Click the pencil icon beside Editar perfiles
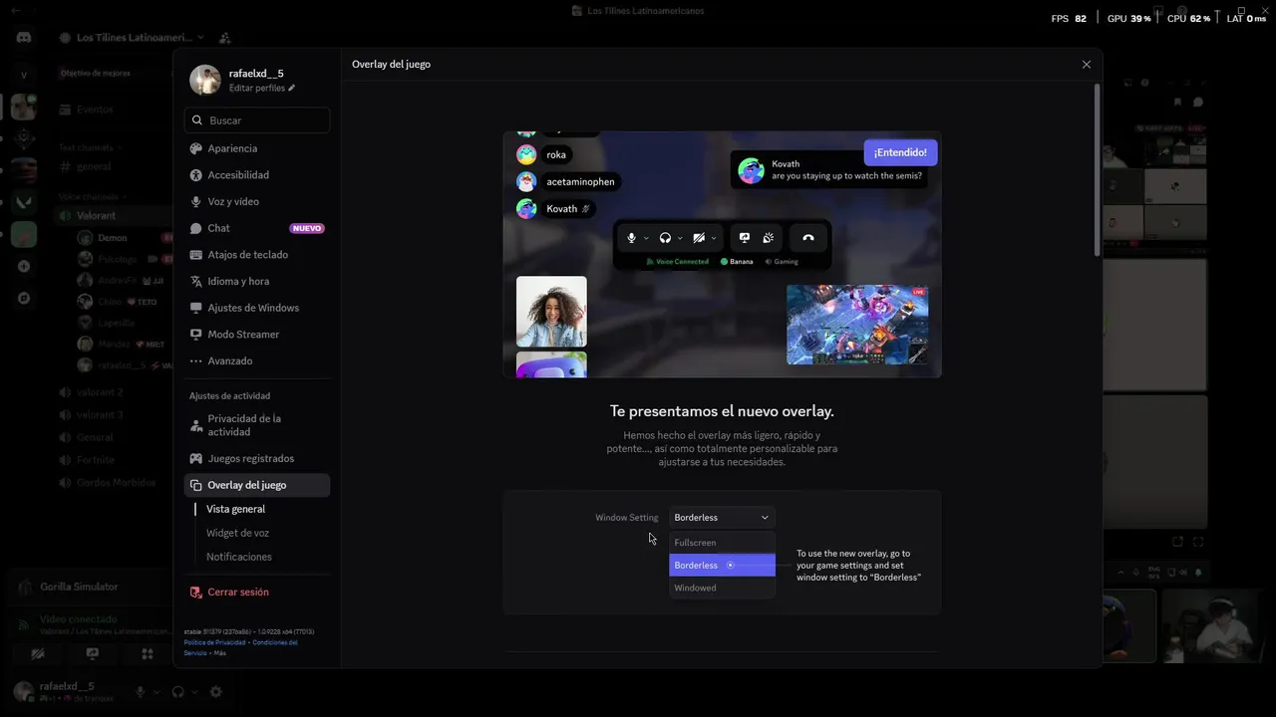This screenshot has height=717, width=1276. tap(292, 89)
